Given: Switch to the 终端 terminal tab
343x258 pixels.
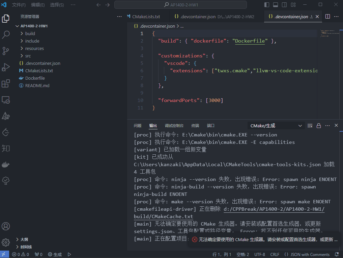Looking at the screenshot, I should (x=195, y=126).
